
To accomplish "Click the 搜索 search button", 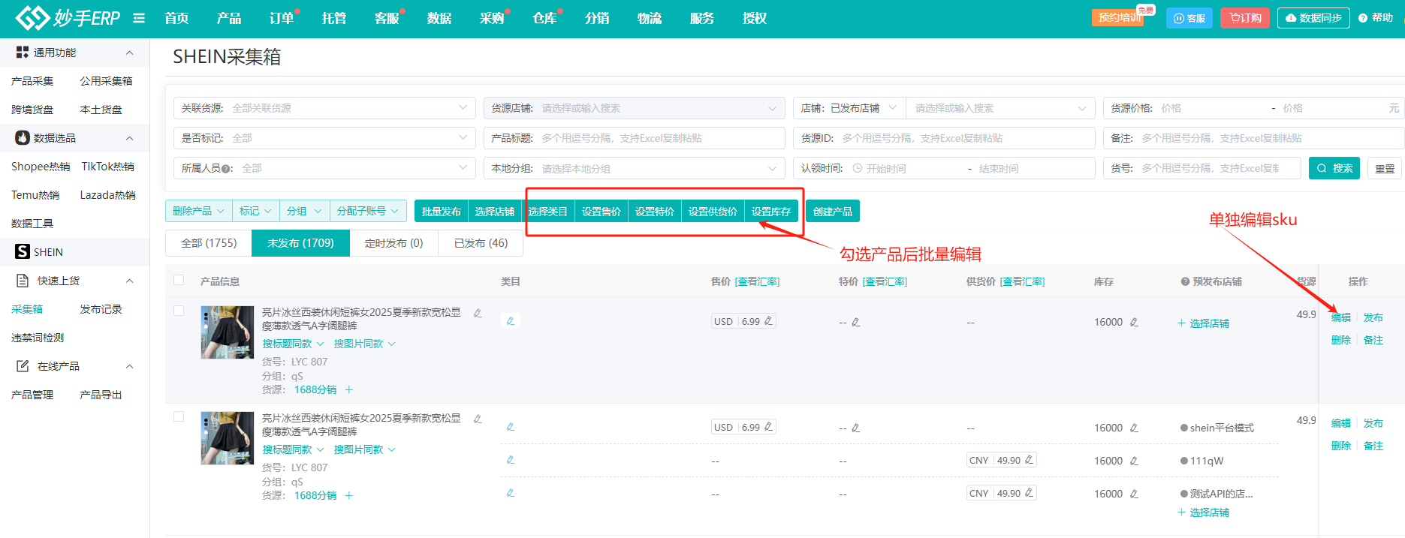I will pos(1334,168).
